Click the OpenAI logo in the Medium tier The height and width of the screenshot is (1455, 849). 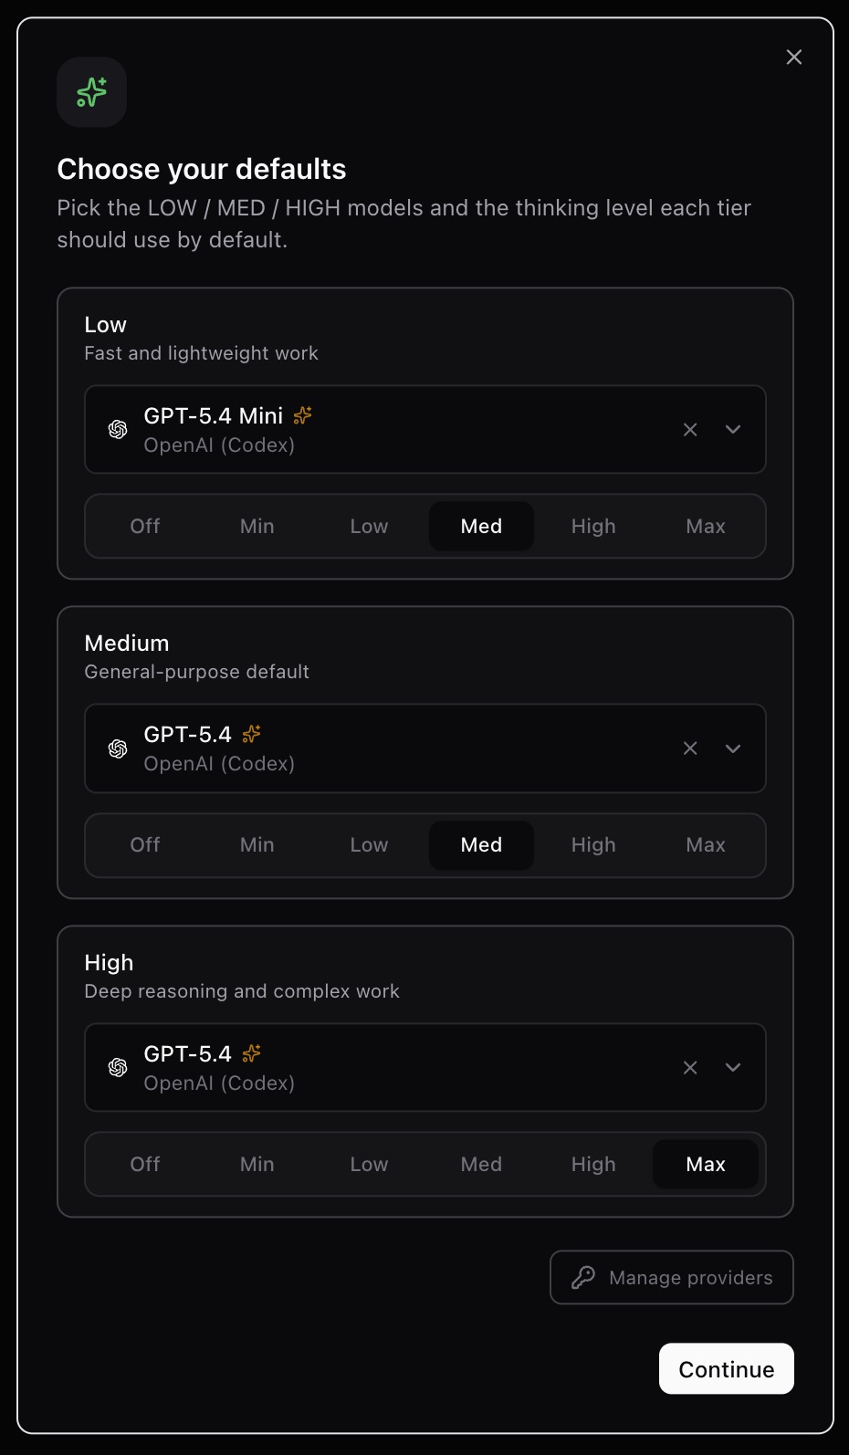tap(118, 748)
